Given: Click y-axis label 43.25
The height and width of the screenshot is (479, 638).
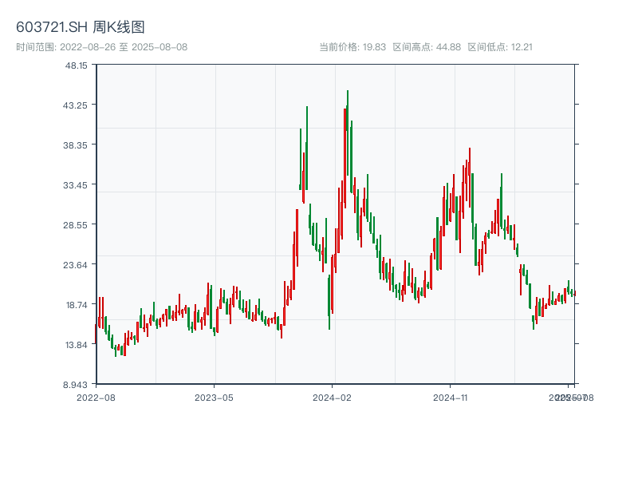Looking at the screenshot, I should 75,105.
